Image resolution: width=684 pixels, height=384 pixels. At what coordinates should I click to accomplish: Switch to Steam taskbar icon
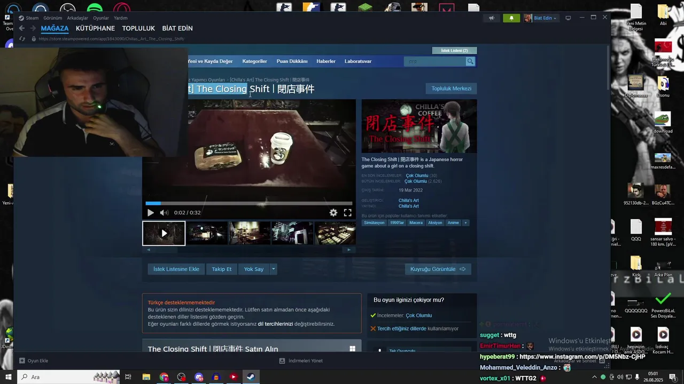point(250,377)
